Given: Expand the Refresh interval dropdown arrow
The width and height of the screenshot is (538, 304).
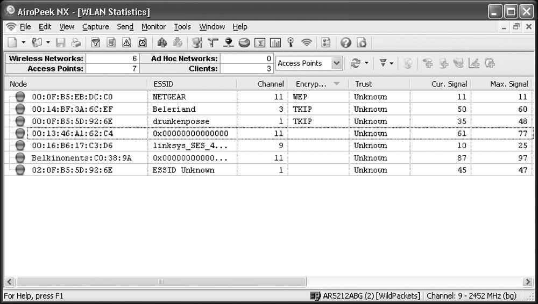Looking at the screenshot, I should [366, 63].
